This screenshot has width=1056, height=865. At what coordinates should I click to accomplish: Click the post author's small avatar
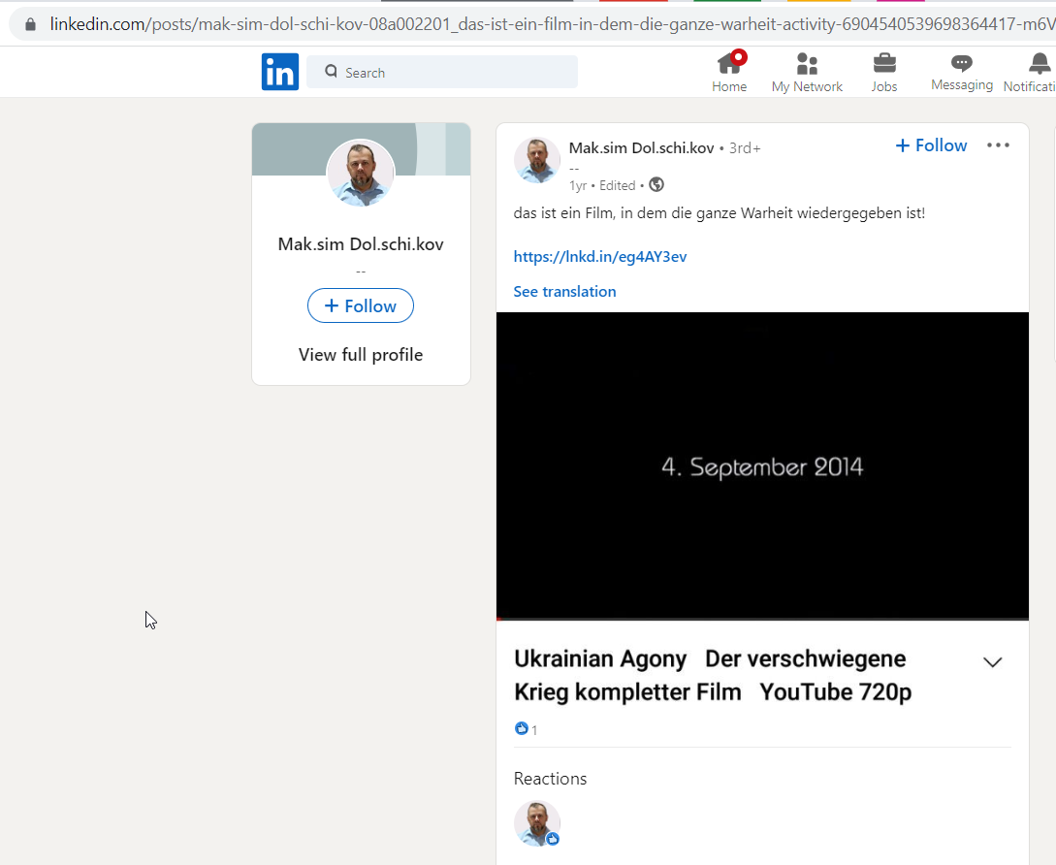(x=537, y=160)
